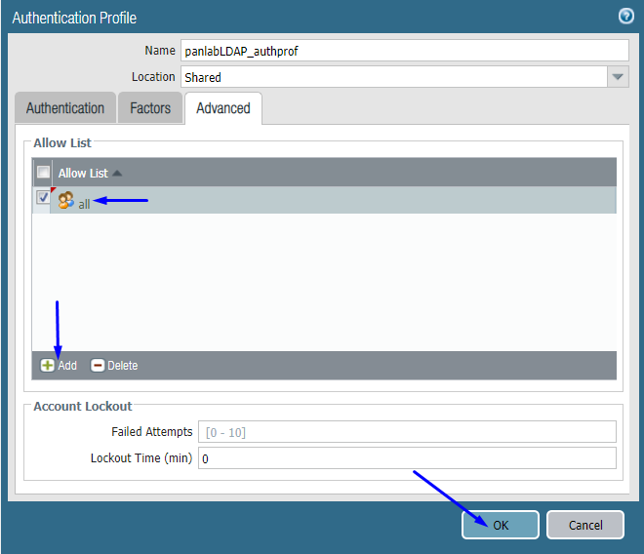644x554 pixels.
Task: Open the Location dropdown arrow
Action: pyautogui.click(x=618, y=77)
